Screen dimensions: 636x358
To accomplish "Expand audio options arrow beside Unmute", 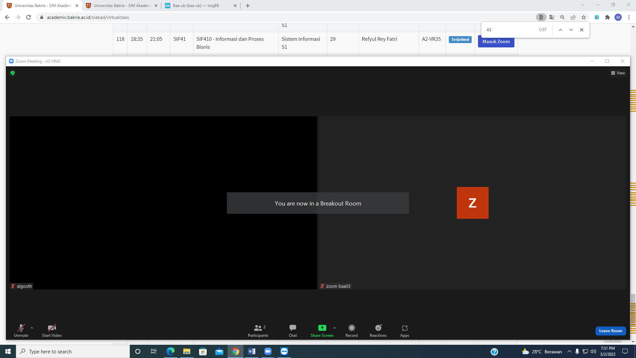I will (x=32, y=328).
